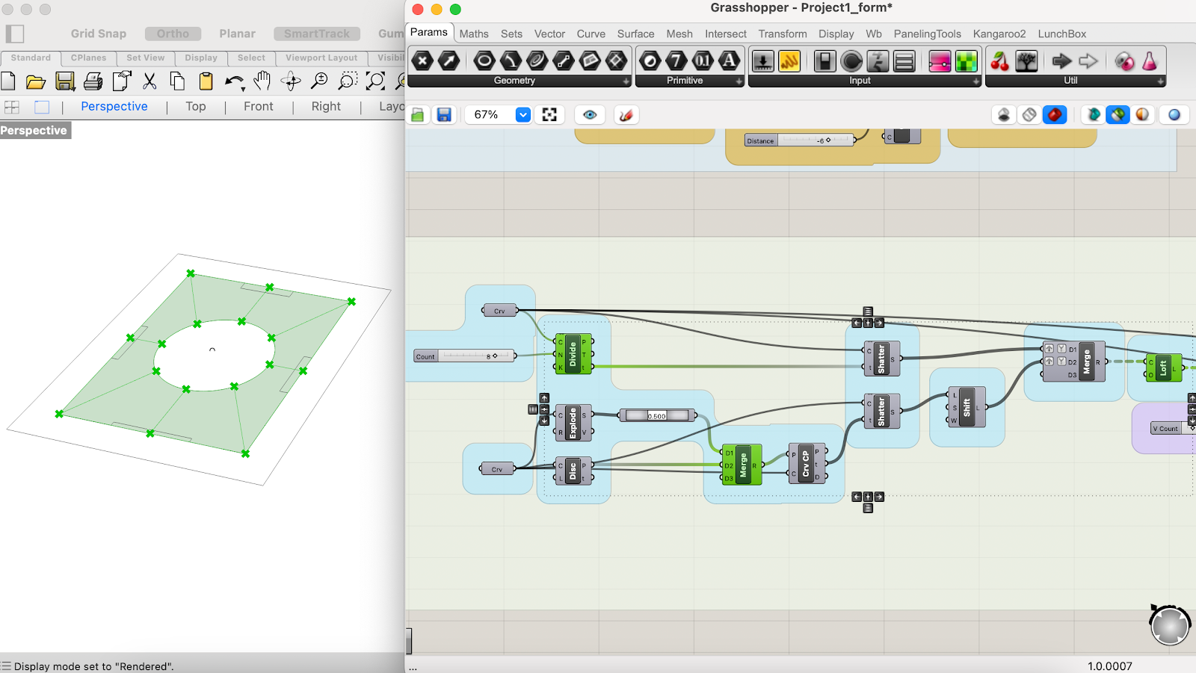Screen dimensions: 1196x673
Task: Toggle the green selected-only preview button
Action: click(1118, 115)
